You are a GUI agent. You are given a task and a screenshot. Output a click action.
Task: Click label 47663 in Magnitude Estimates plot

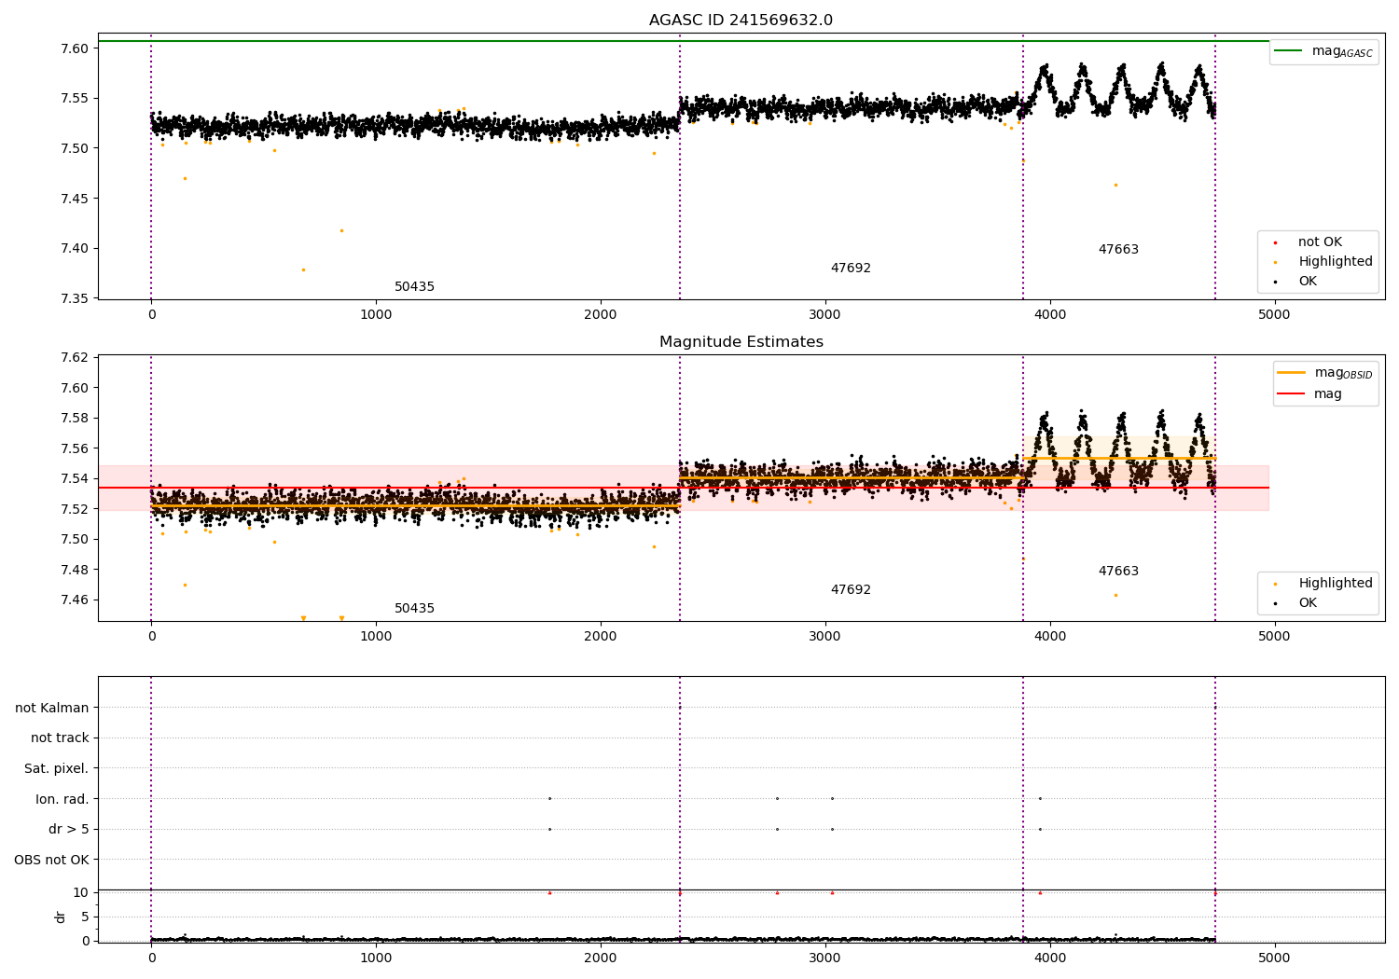click(1118, 572)
